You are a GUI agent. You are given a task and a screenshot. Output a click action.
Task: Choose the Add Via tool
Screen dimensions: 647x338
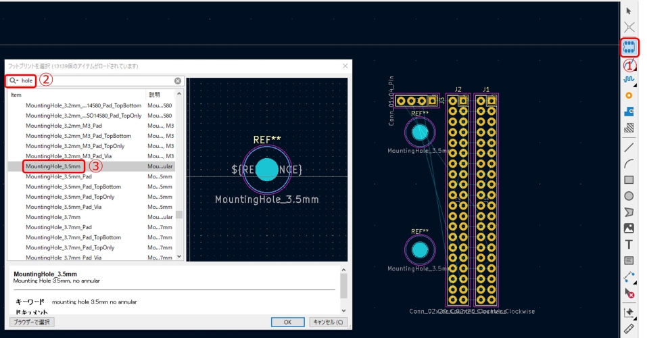click(629, 95)
